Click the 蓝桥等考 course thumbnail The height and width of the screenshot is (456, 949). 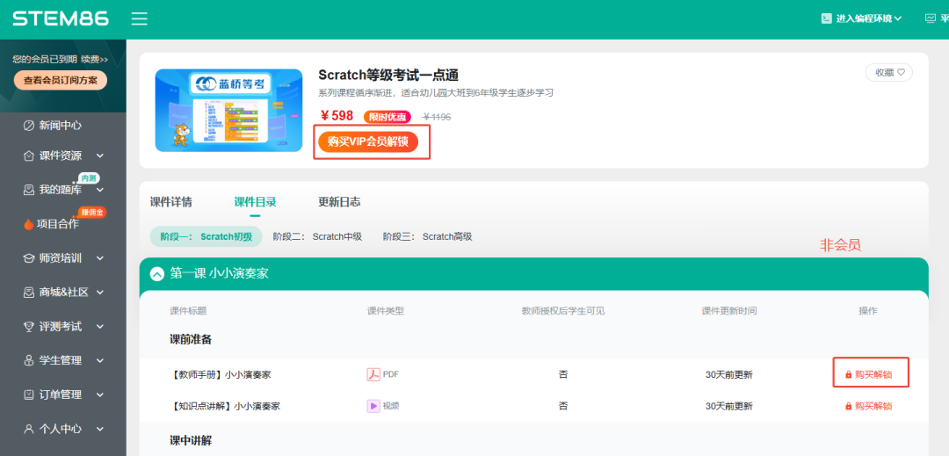click(228, 110)
